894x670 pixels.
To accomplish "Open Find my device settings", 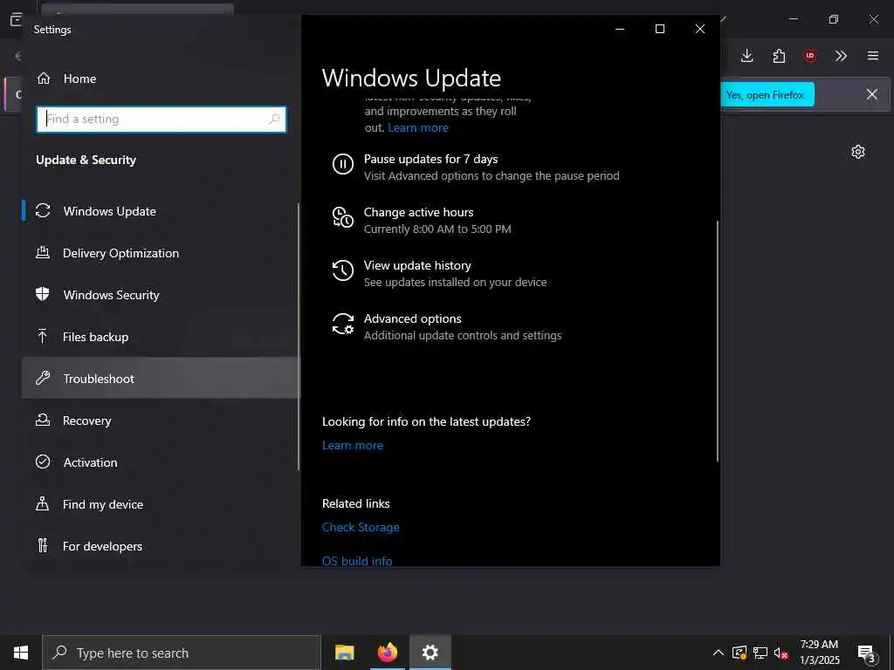I will [160, 504].
